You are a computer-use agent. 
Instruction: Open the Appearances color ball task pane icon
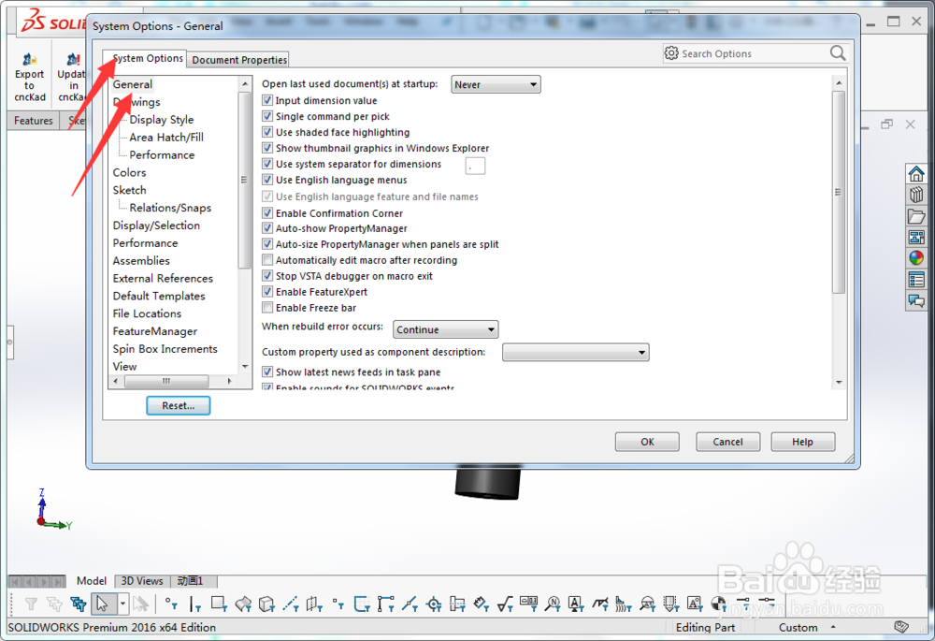[916, 258]
